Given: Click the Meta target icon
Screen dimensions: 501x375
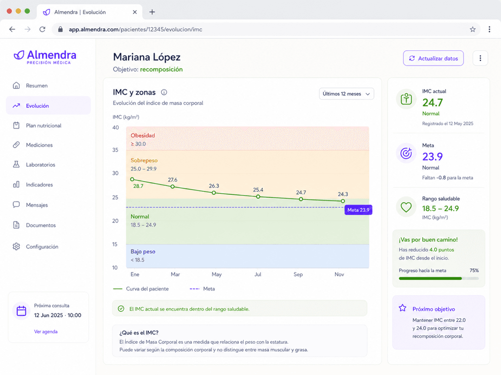Looking at the screenshot, I should [x=406, y=153].
